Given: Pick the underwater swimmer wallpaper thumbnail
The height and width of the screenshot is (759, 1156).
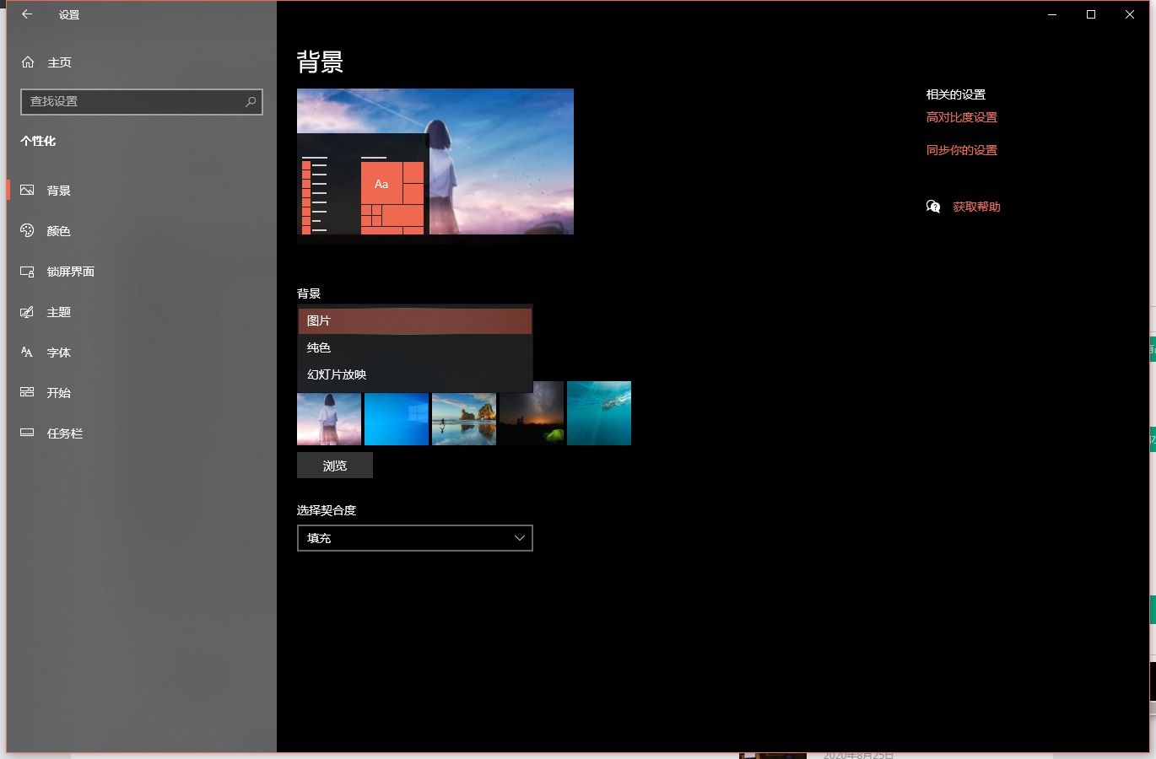Looking at the screenshot, I should (599, 413).
